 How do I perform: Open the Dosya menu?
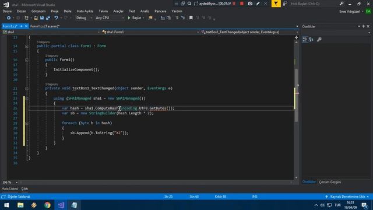(x=7, y=11)
